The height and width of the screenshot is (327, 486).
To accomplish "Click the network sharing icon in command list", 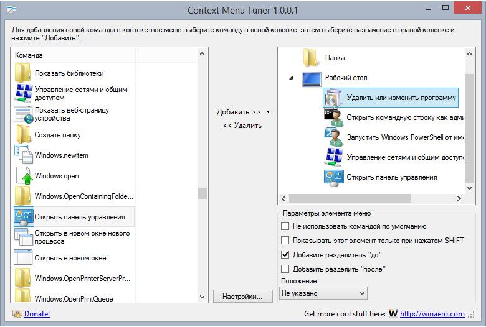I will (x=23, y=93).
